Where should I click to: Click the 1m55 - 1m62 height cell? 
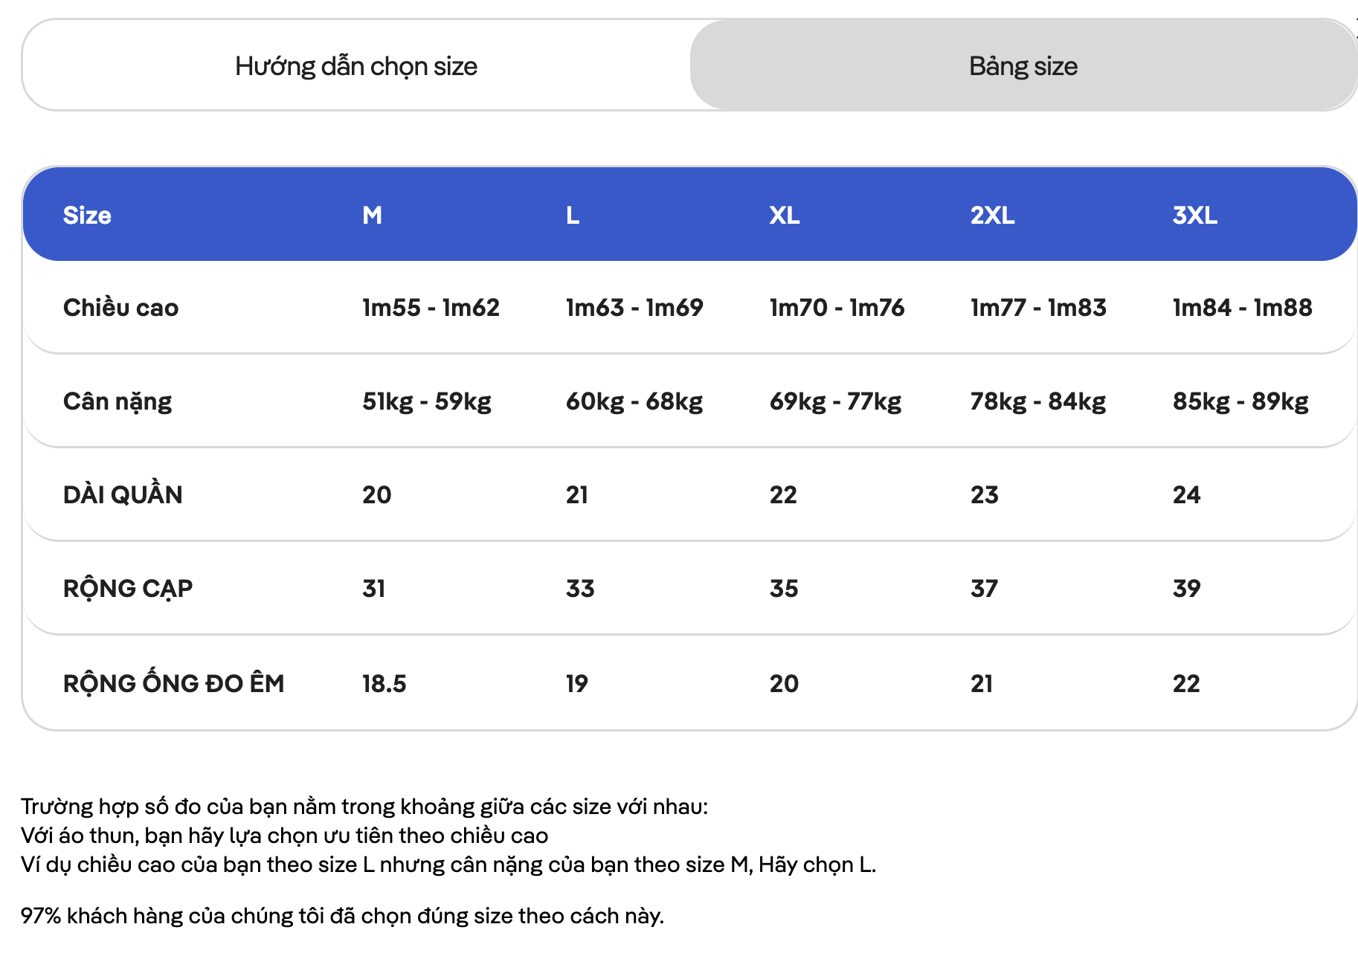[431, 308]
